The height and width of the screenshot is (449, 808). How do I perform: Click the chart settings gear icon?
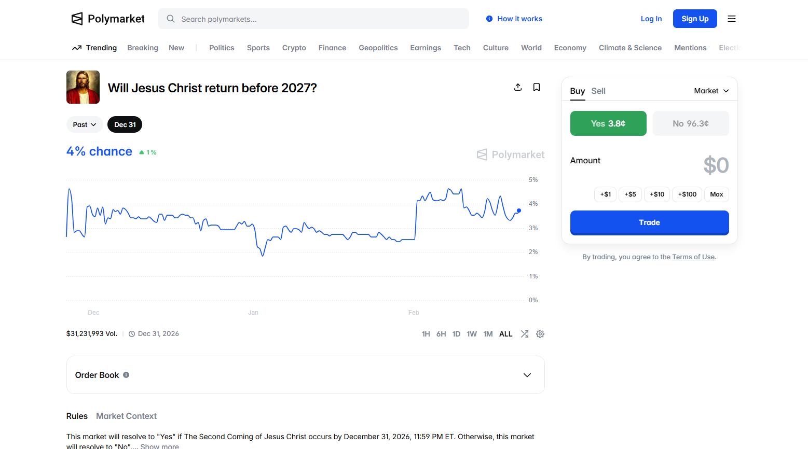540,334
